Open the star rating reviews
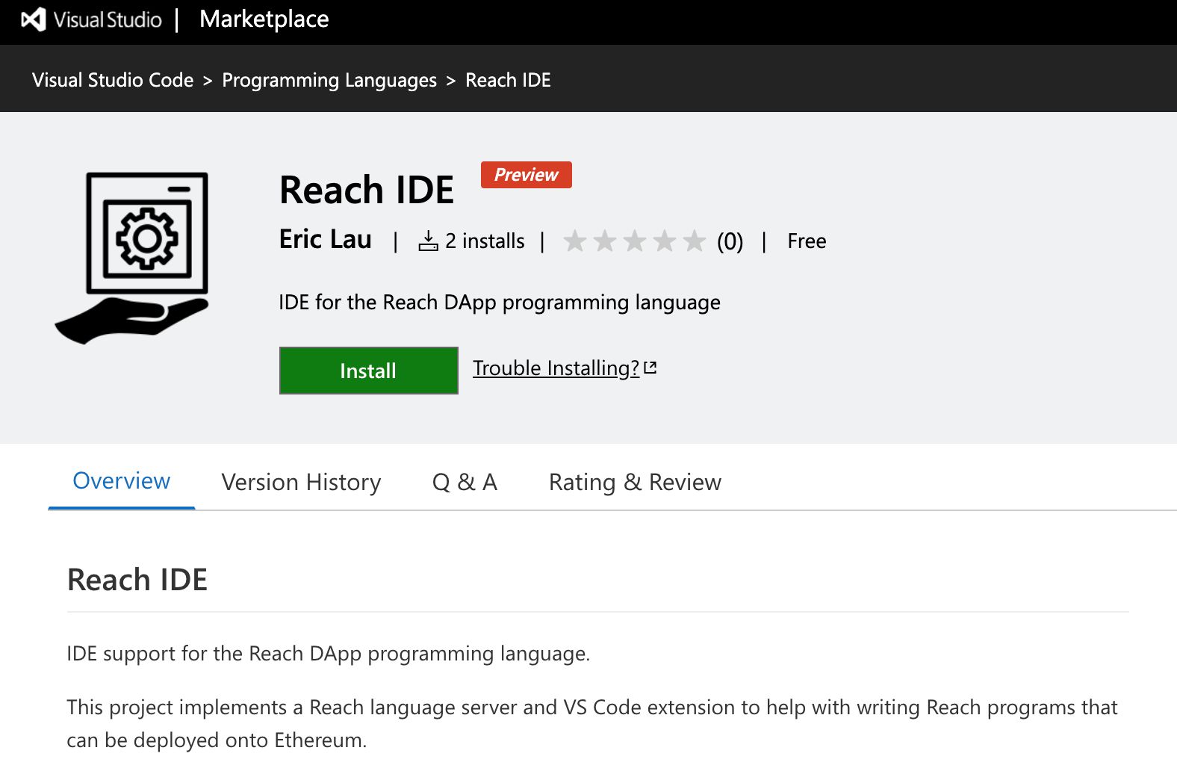This screenshot has height=783, width=1177. [x=634, y=241]
